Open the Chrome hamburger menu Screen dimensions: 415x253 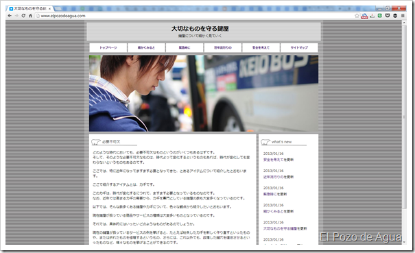click(x=403, y=16)
